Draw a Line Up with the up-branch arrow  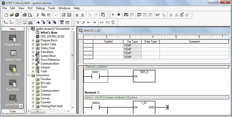coord(83,22)
